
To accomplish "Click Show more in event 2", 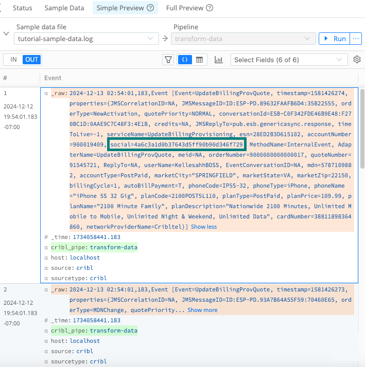I will click(x=202, y=310).
